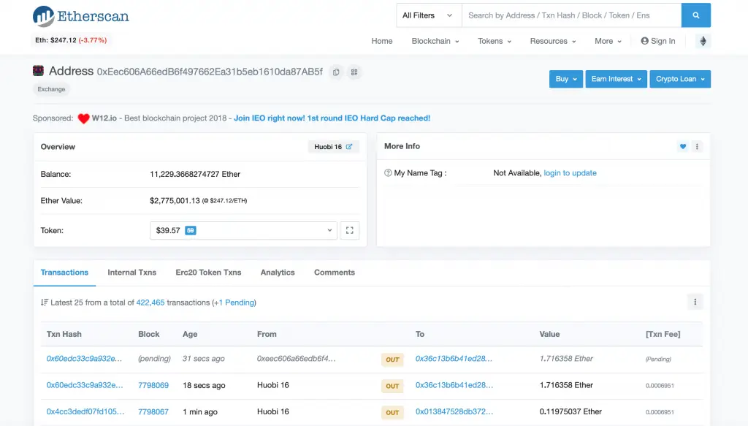This screenshot has height=426, width=748.
Task: Click the address blockie avatar icon
Action: pyautogui.click(x=38, y=71)
